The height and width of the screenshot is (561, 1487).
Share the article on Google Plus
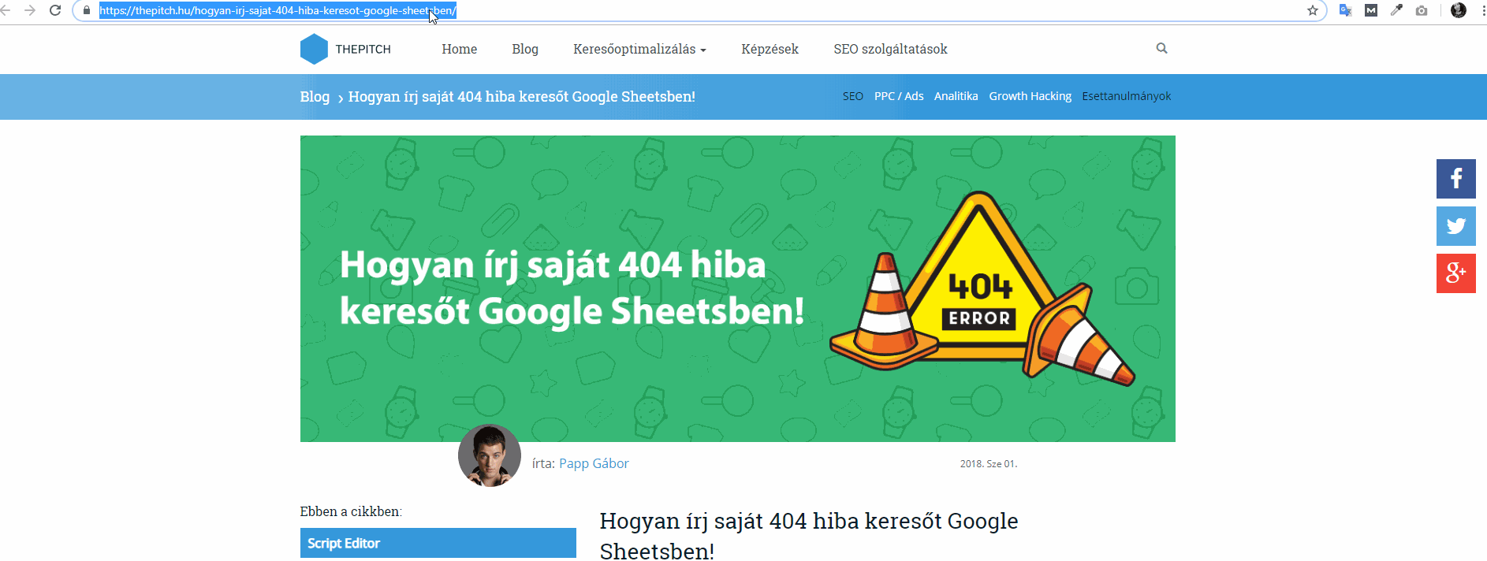[1456, 273]
